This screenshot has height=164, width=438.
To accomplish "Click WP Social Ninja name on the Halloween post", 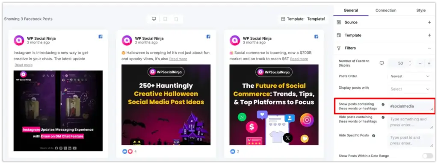I will point(149,38).
